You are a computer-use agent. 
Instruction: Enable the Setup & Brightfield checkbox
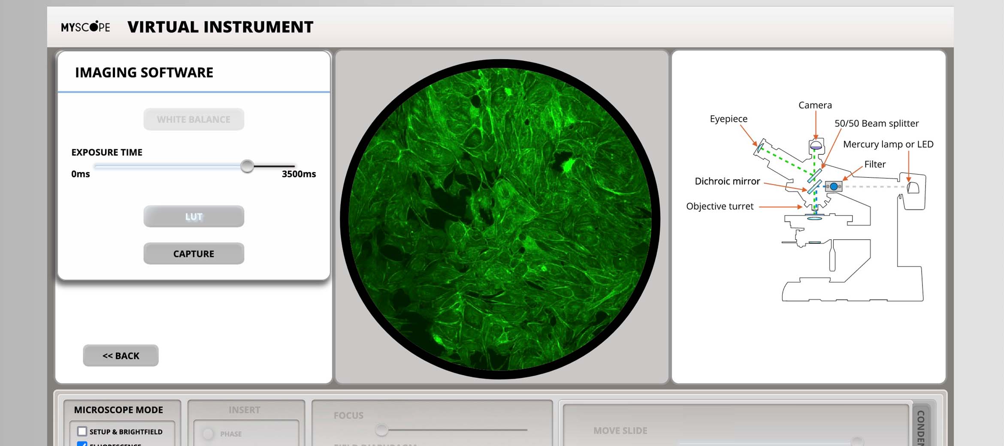82,431
